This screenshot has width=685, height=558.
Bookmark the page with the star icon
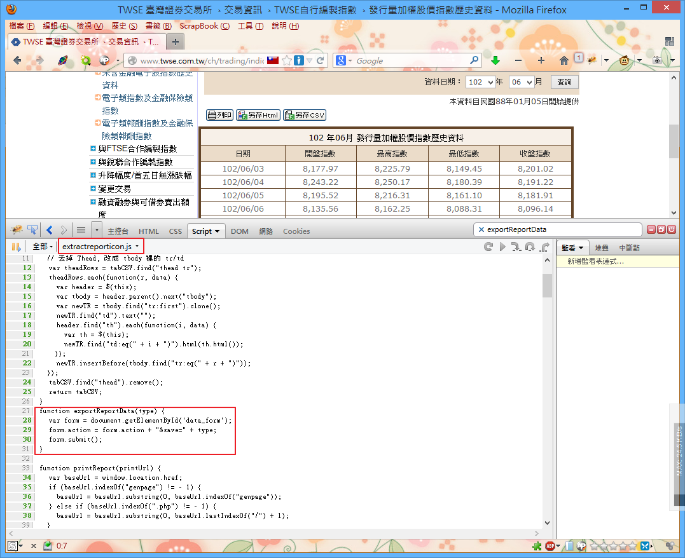[x=287, y=60]
